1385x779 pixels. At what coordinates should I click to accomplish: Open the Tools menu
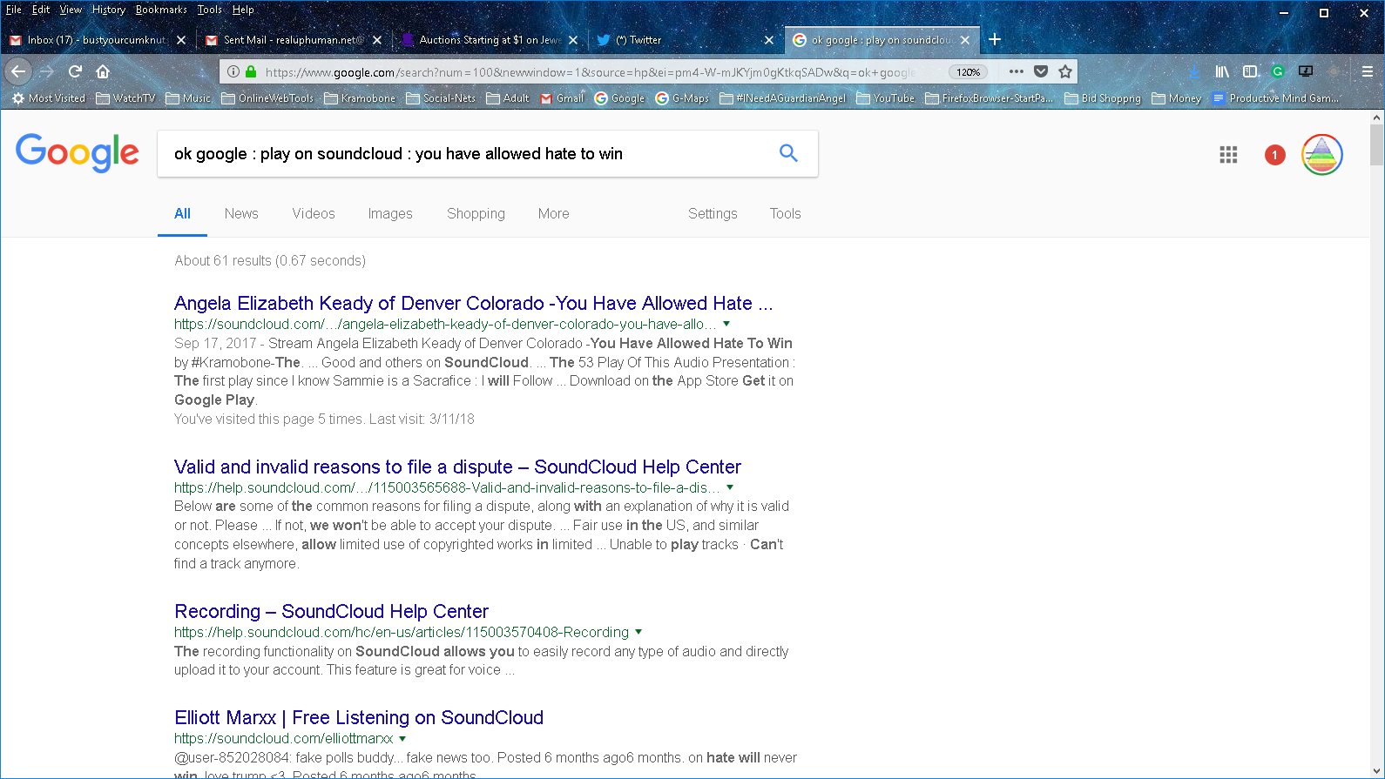(209, 10)
